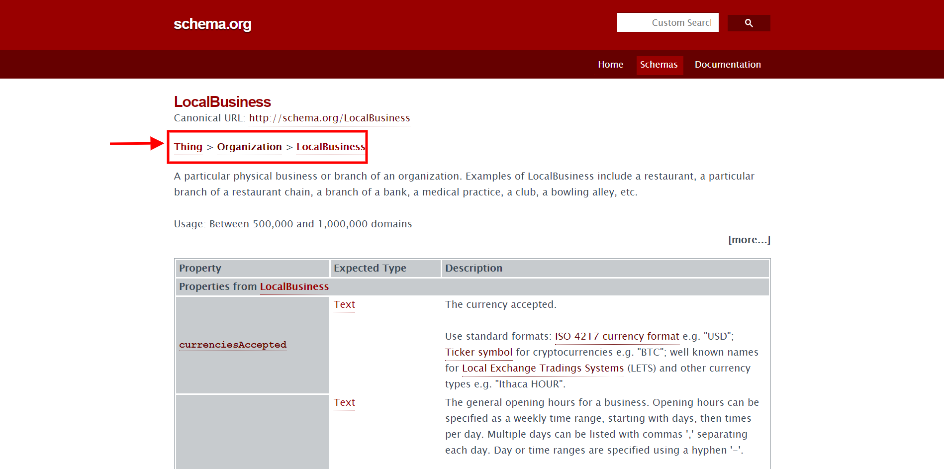Open the Home menu item
Viewport: 944px width, 469px height.
[x=610, y=65]
